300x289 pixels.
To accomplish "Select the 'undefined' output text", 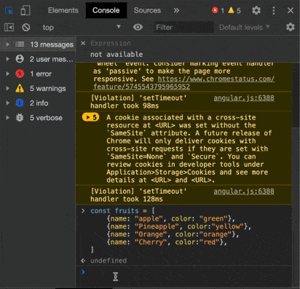I will [108, 261].
